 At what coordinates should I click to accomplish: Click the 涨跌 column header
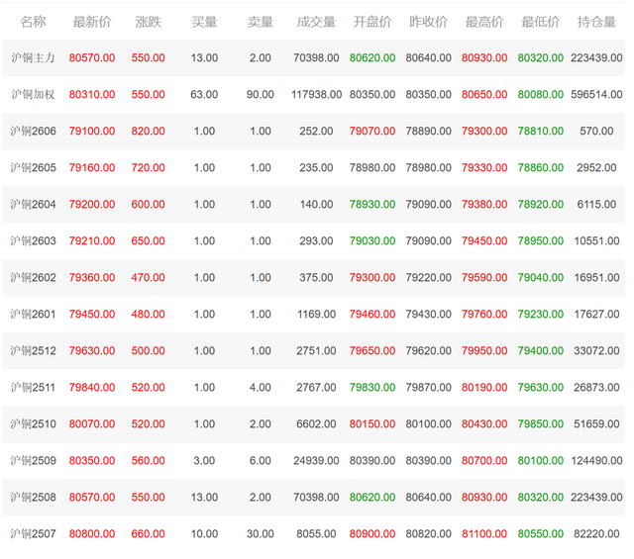[x=148, y=22]
